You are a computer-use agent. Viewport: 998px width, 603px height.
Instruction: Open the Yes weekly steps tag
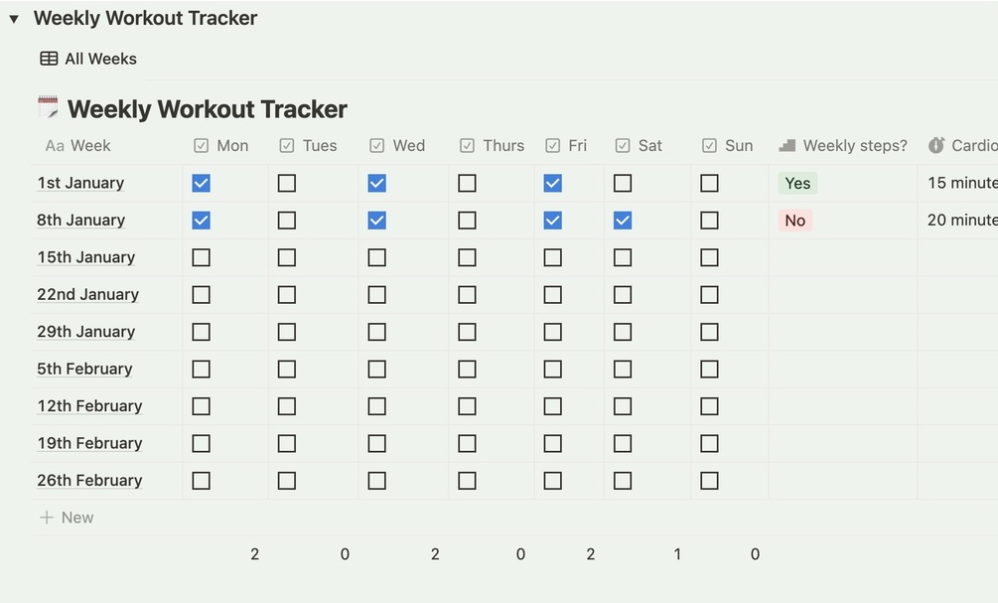pos(797,184)
